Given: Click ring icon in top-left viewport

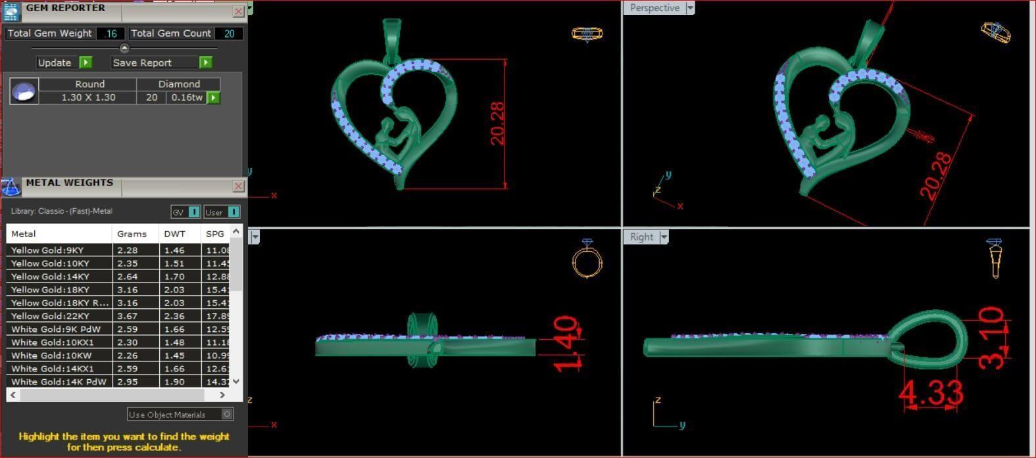Looking at the screenshot, I should (587, 34).
